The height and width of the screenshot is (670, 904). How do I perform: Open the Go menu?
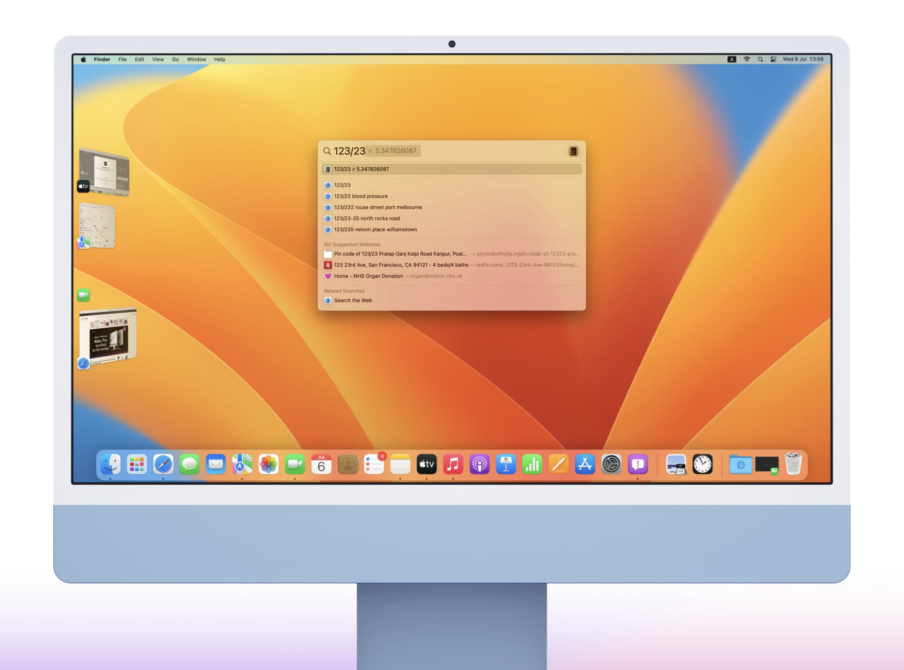(175, 59)
